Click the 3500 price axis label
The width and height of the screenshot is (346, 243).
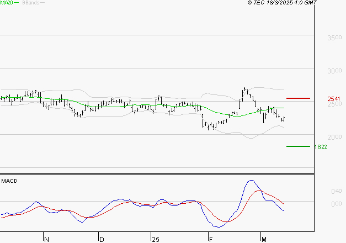point(334,38)
